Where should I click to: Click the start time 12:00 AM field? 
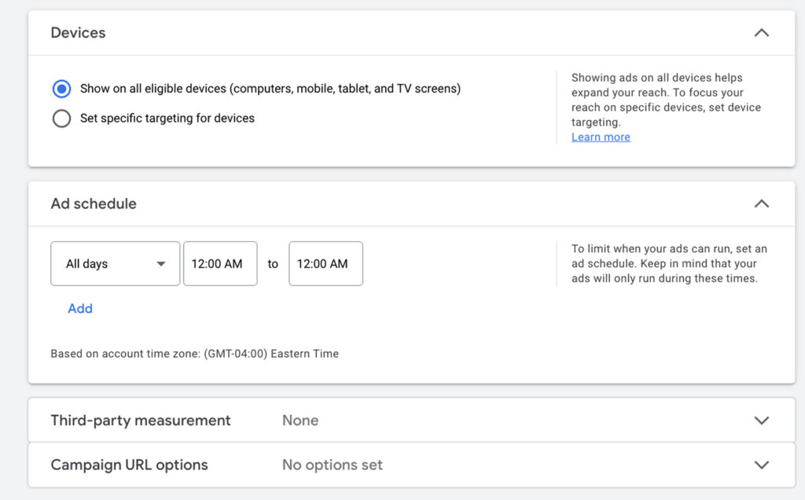220,264
